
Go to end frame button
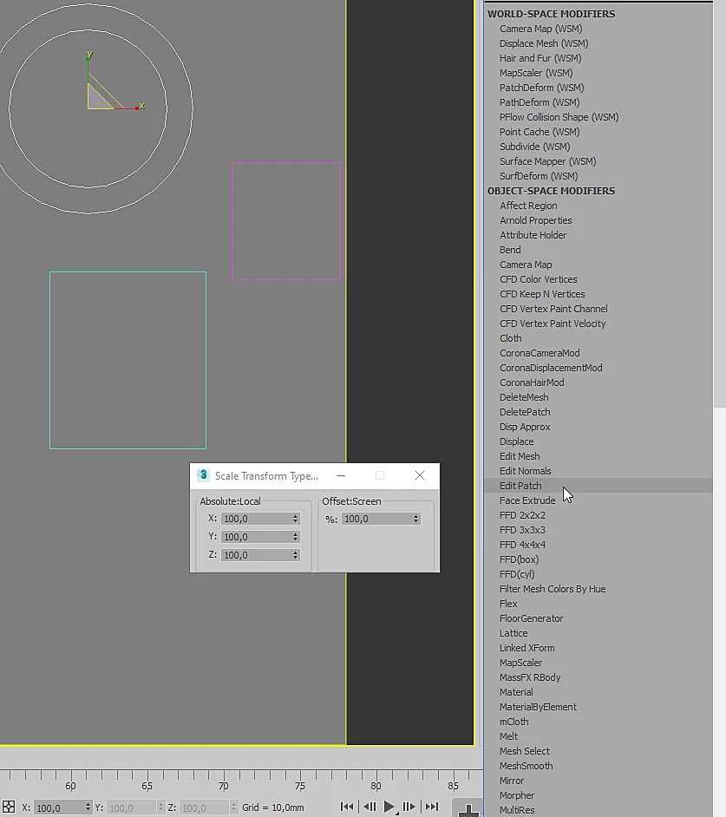coord(432,807)
